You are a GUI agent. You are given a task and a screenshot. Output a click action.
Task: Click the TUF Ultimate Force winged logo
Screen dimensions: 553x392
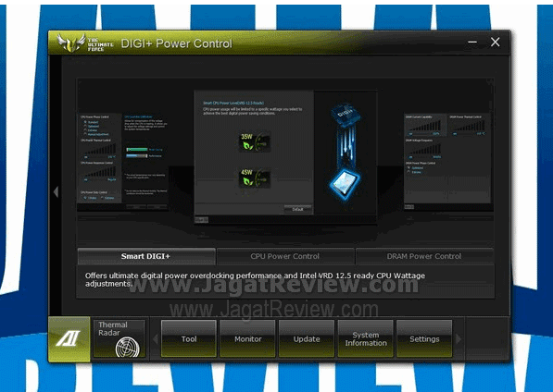pos(71,43)
